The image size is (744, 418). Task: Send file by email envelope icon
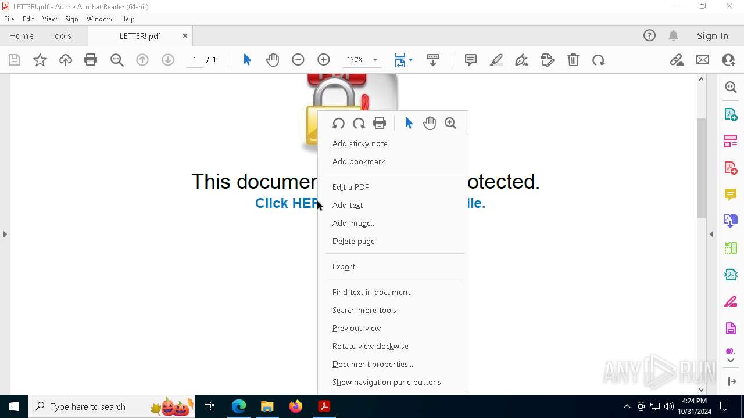[x=703, y=60]
